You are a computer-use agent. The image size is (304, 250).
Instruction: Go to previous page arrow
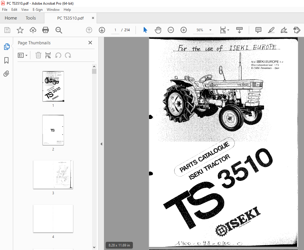pyautogui.click(x=89, y=30)
